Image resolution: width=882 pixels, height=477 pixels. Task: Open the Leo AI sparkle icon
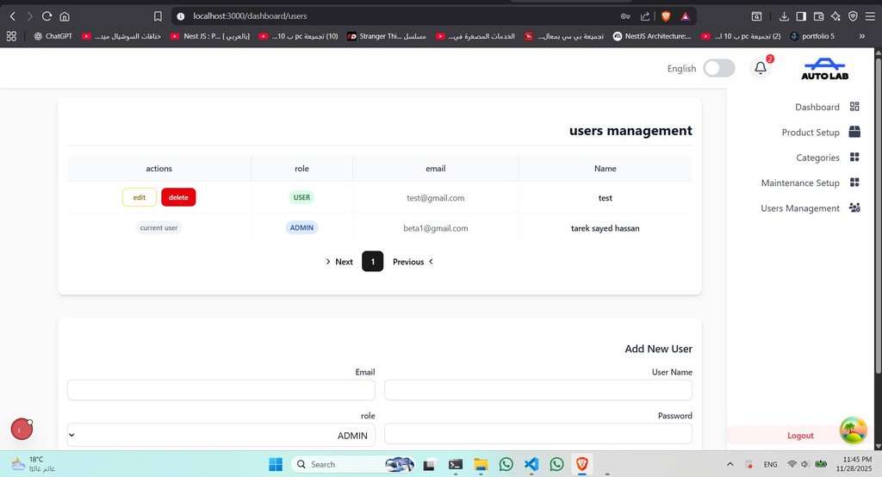(835, 16)
